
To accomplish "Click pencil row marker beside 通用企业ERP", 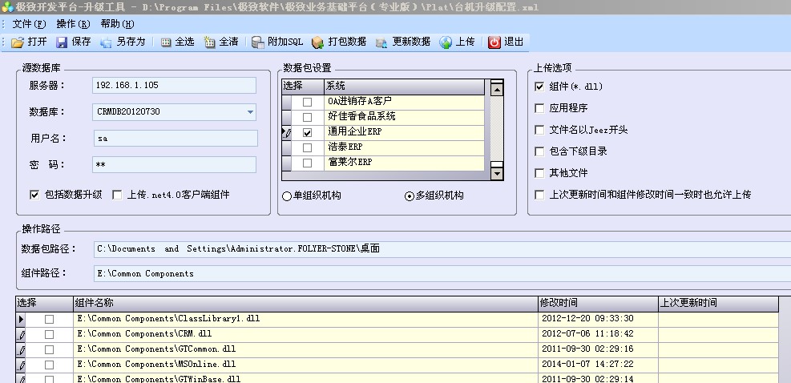I will (x=287, y=133).
